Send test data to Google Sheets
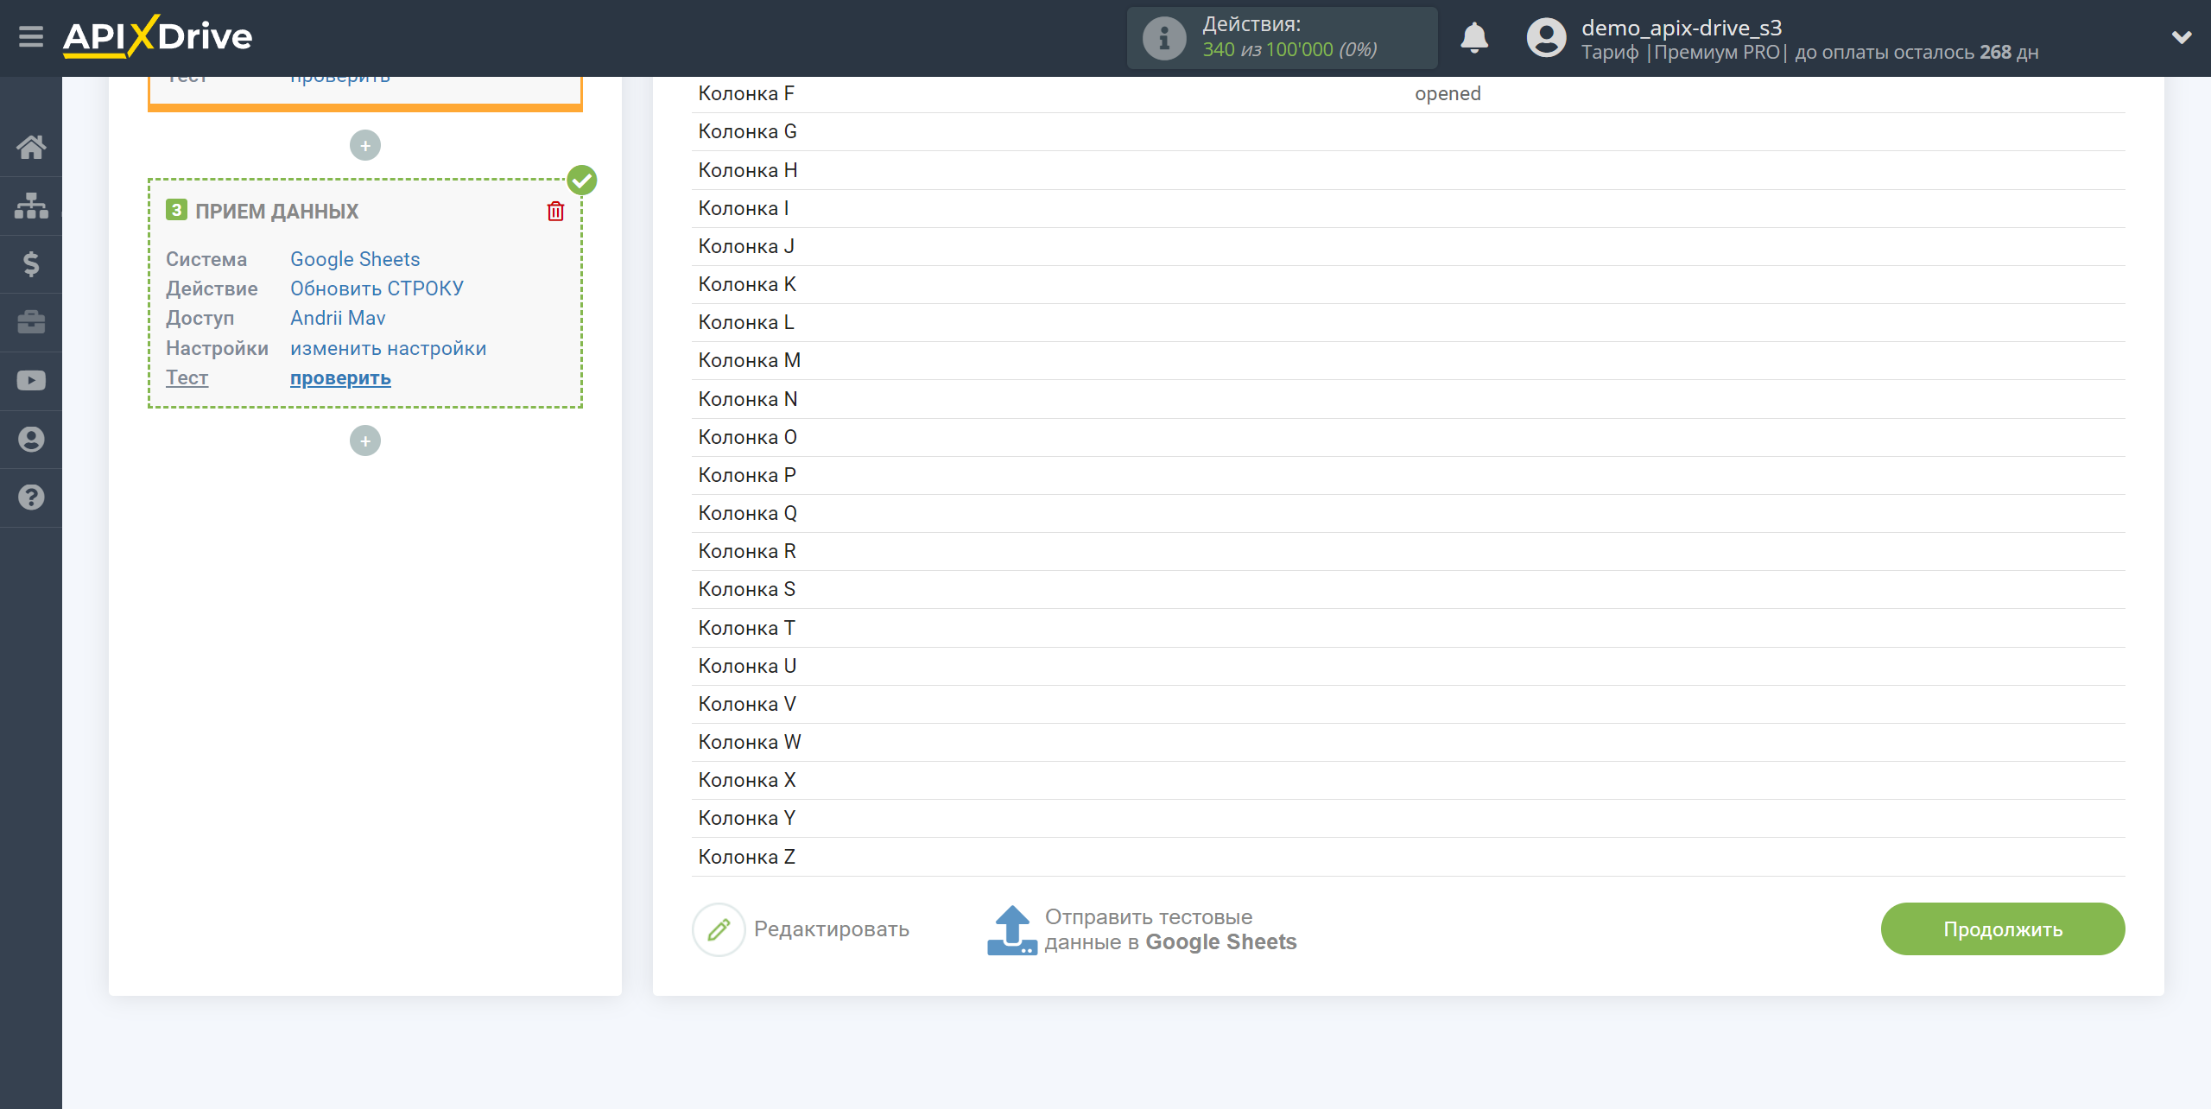Screen dimensions: 2211x1109 tap(1170, 929)
